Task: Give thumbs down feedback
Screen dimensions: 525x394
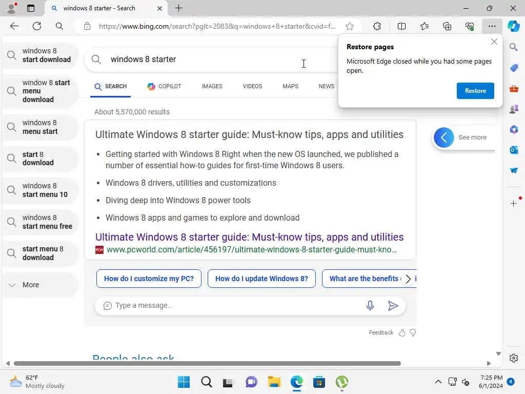Action: 413,332
